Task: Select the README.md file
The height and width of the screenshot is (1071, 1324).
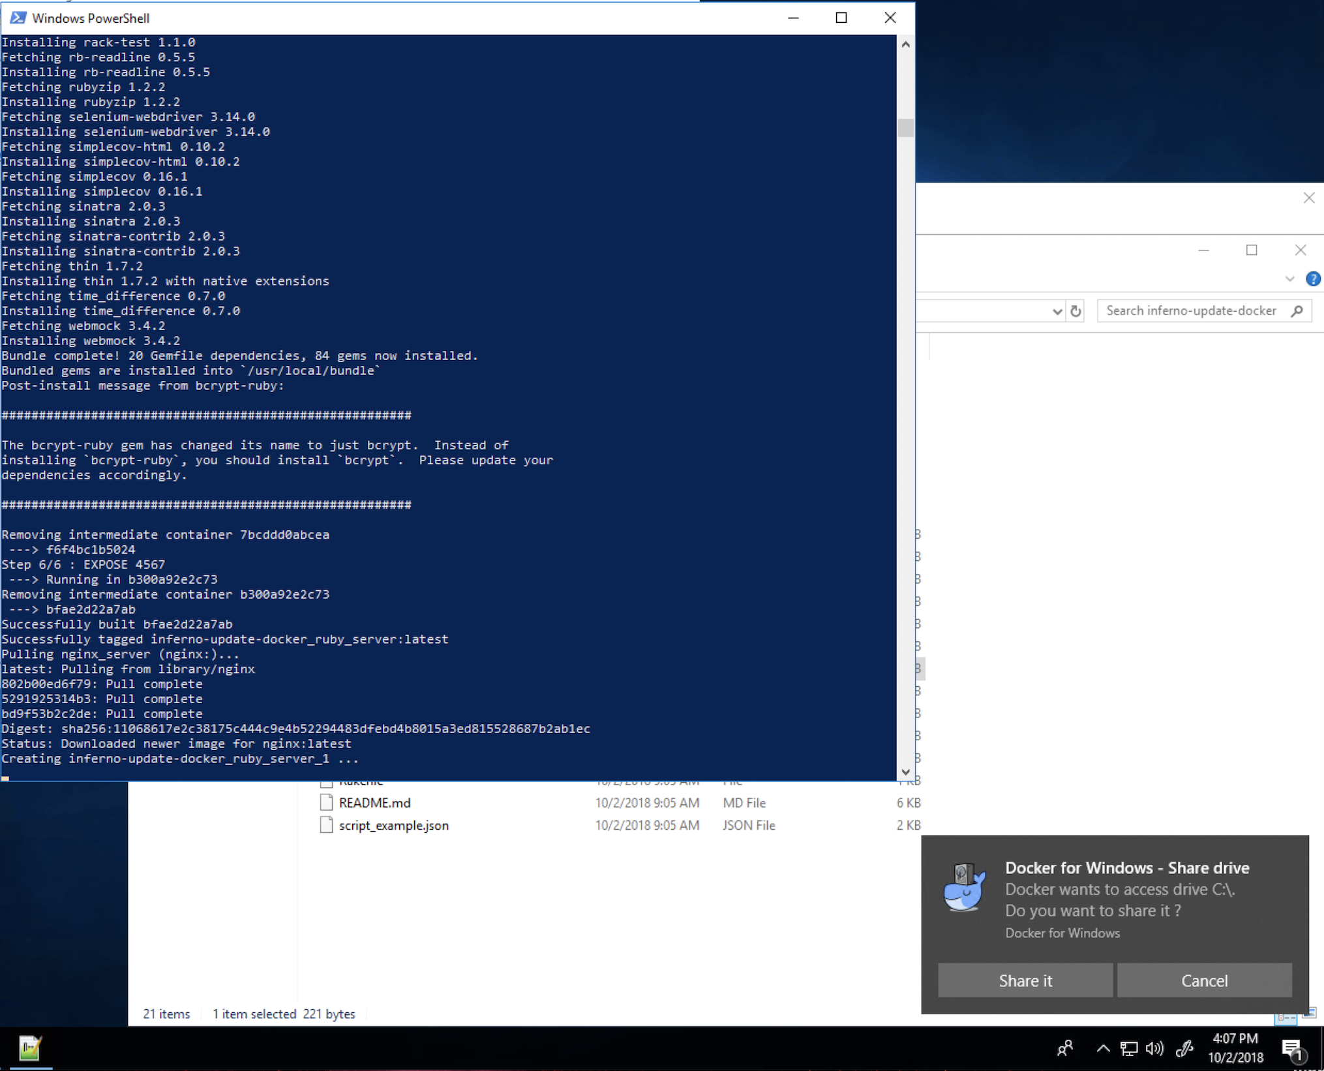Action: (374, 803)
